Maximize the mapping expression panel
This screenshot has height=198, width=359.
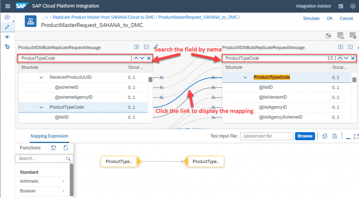356,137
